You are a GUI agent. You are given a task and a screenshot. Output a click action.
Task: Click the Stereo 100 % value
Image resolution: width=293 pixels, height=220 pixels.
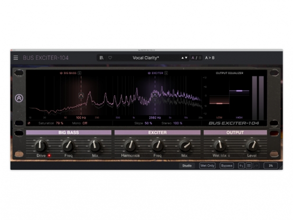pos(178,123)
